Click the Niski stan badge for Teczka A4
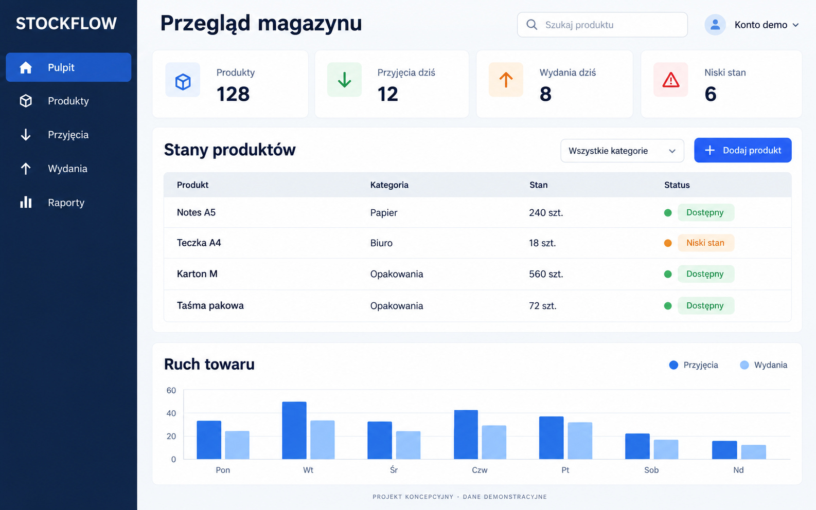 coord(706,243)
